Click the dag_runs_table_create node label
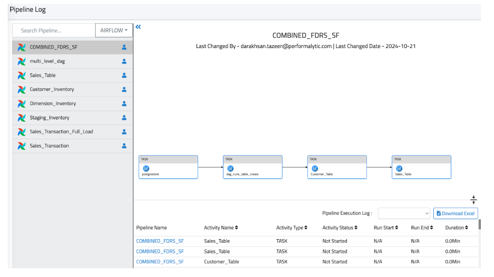Screen dimensions: 494x277 [242, 174]
